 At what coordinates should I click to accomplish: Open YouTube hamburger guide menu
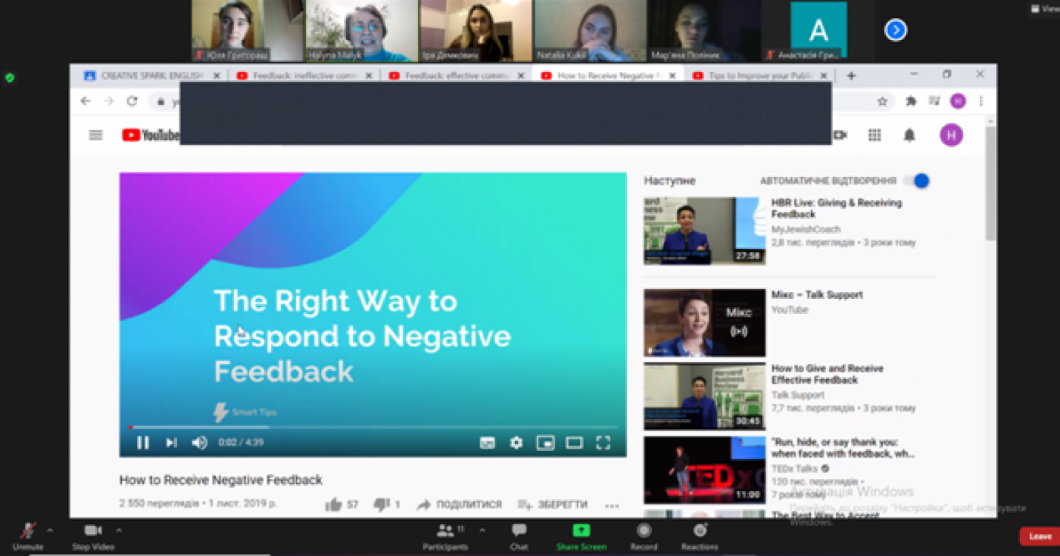pos(95,135)
